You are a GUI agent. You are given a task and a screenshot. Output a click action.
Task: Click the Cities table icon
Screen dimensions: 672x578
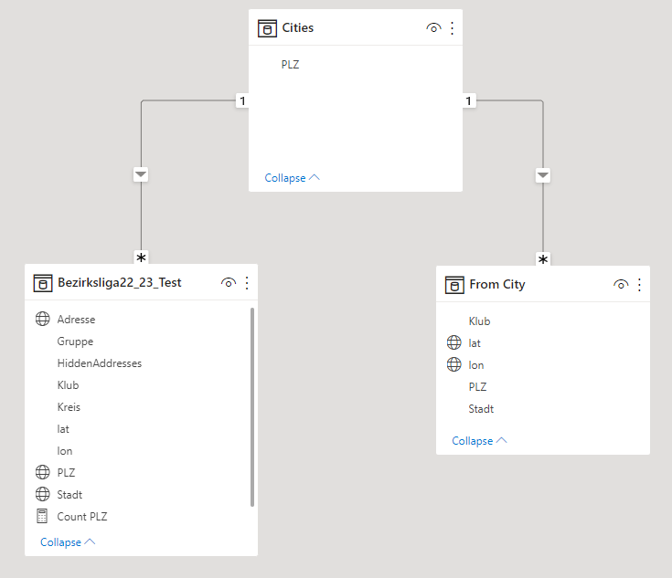coord(267,28)
